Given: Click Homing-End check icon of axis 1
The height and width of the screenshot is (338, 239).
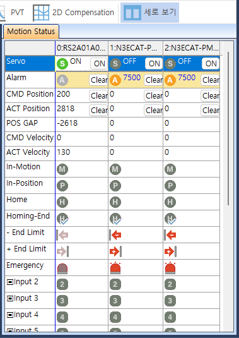Looking at the screenshot, I should click(x=115, y=219).
